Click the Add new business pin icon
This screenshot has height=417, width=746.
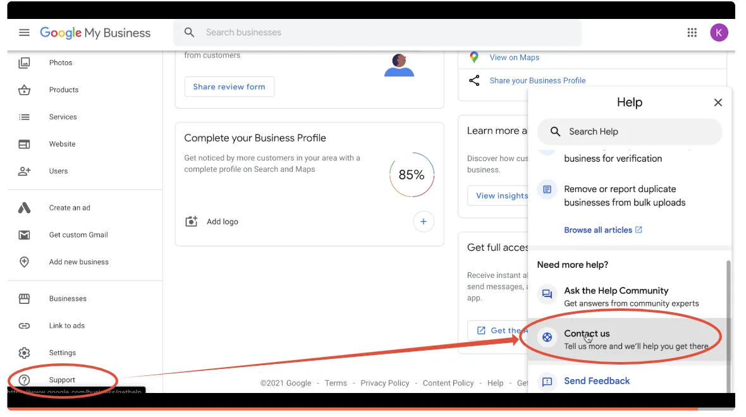point(24,262)
